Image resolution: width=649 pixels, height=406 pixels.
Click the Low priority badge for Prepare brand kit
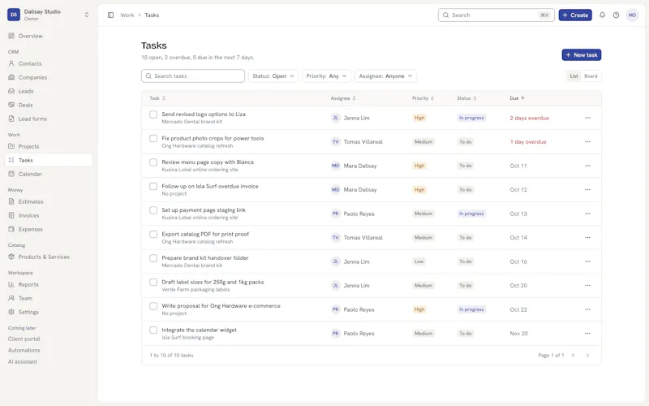pos(419,261)
